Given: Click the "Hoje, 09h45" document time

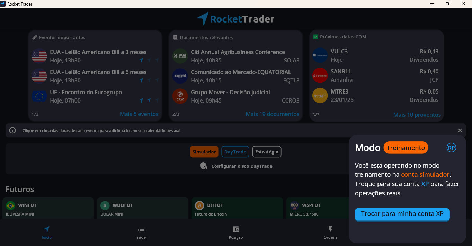Looking at the screenshot, I should click(206, 100).
